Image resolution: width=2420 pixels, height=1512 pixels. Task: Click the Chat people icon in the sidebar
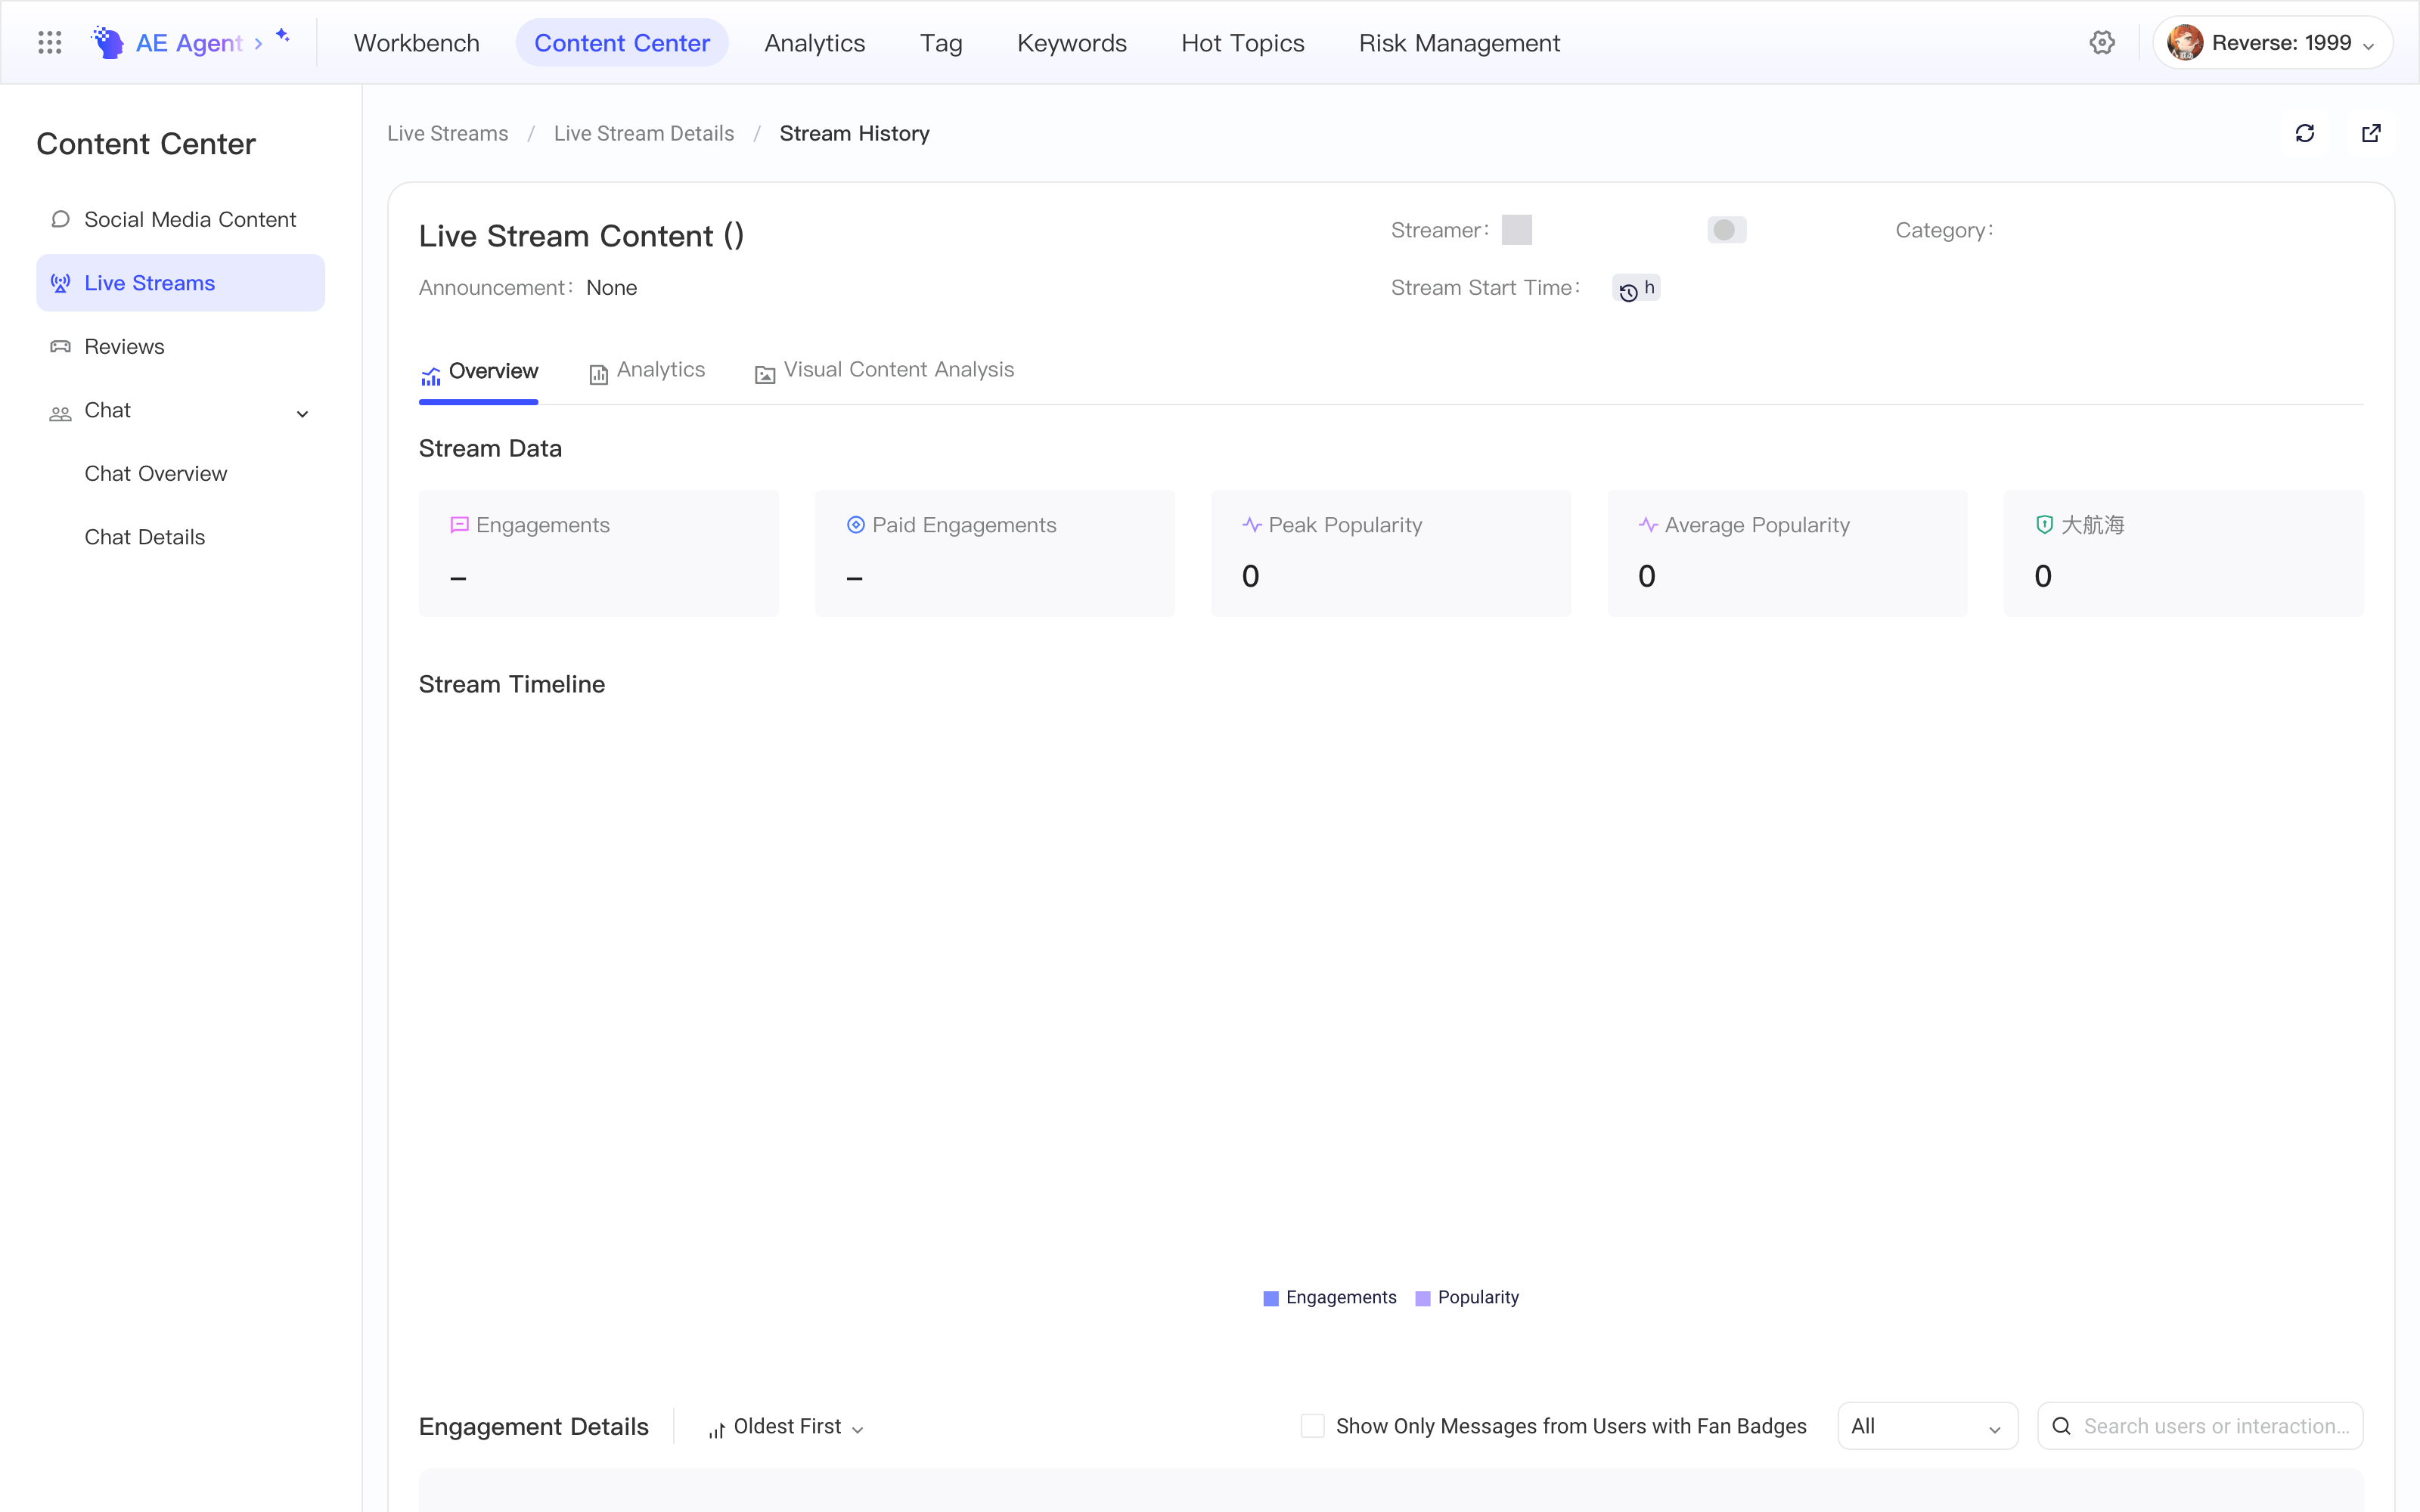click(x=60, y=414)
